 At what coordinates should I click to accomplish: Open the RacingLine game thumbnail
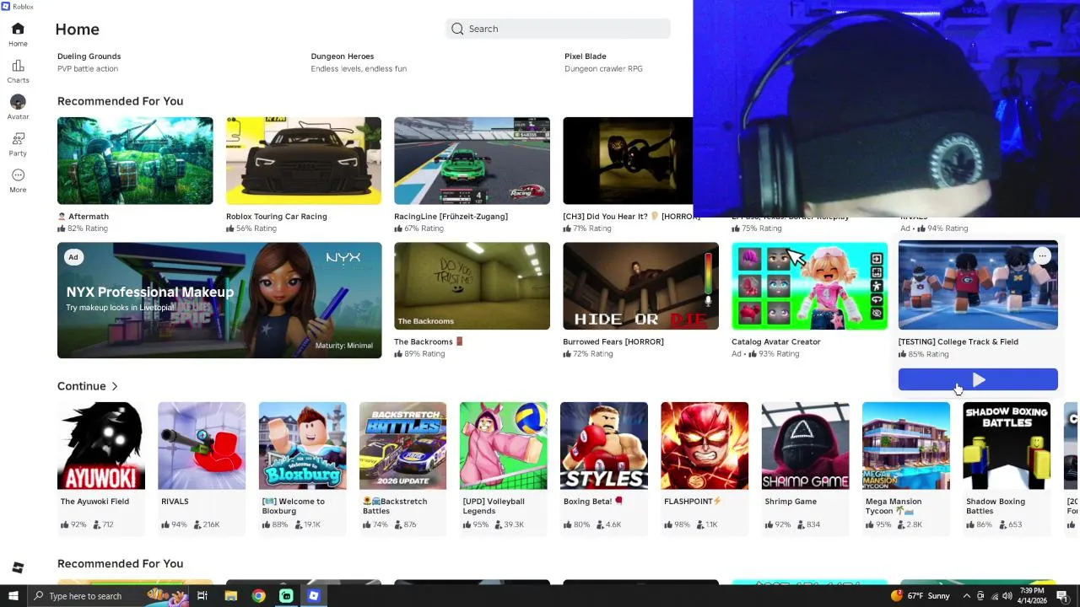point(472,160)
